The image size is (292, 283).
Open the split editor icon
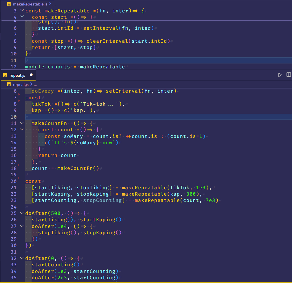point(289,75)
